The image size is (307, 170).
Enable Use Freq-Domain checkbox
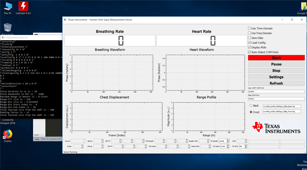249,33
